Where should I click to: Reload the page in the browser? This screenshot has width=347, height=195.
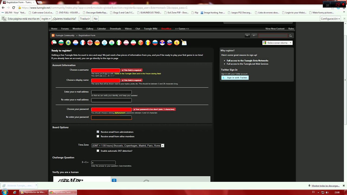point(14,8)
